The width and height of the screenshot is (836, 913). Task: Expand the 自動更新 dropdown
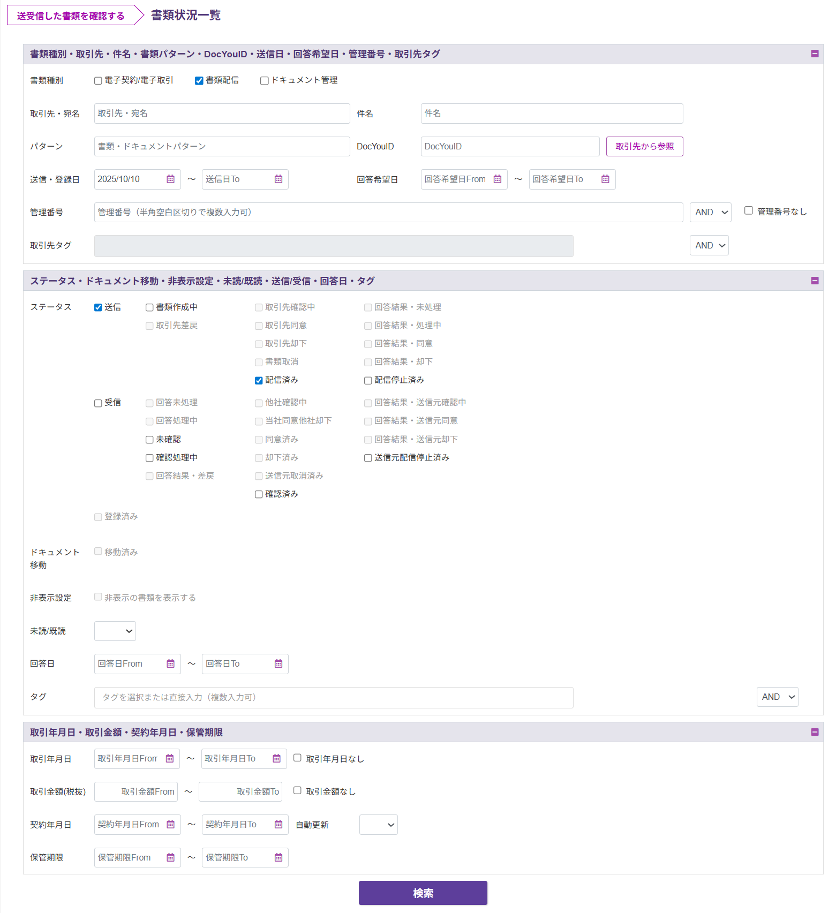(378, 825)
